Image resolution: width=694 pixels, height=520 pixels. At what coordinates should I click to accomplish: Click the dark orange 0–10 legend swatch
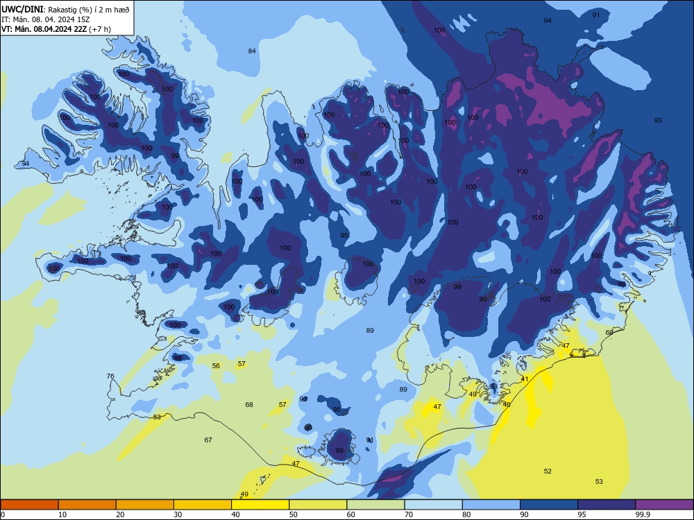pyautogui.click(x=29, y=505)
